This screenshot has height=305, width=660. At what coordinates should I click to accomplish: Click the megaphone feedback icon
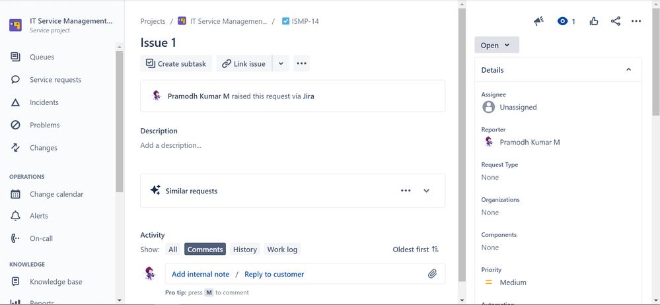[538, 21]
